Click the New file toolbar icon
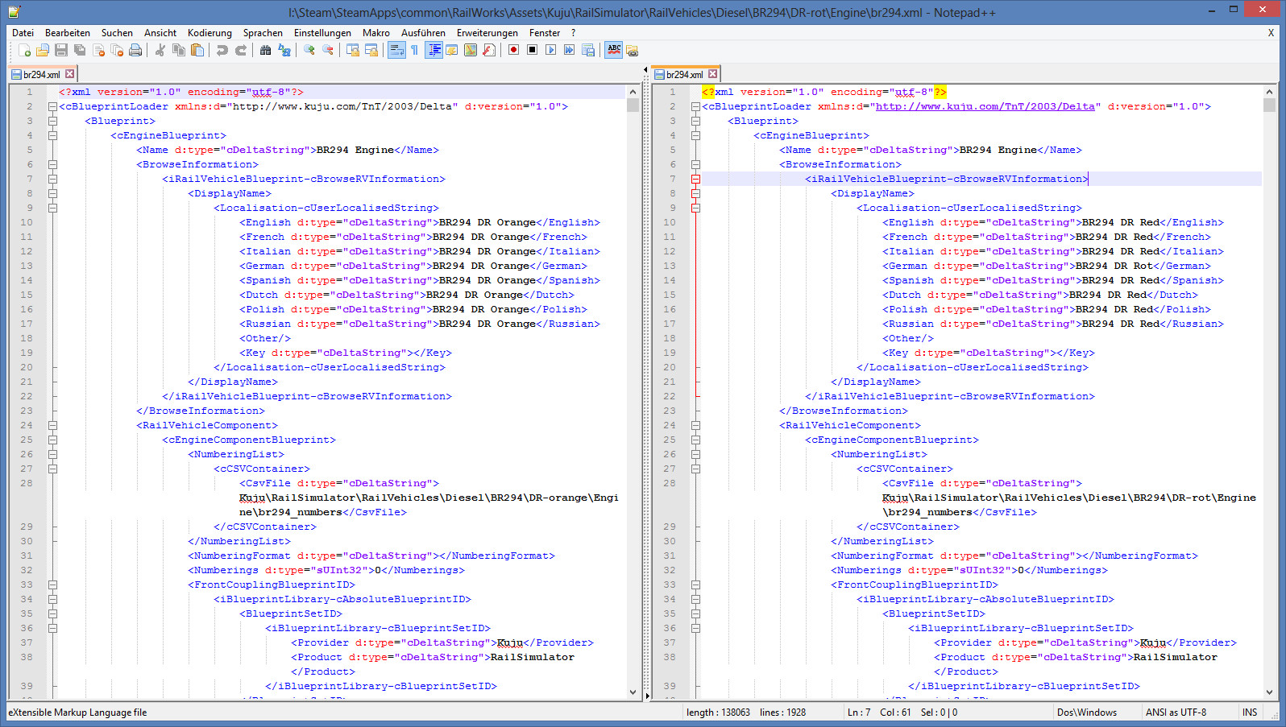The image size is (1286, 727). 24,50
